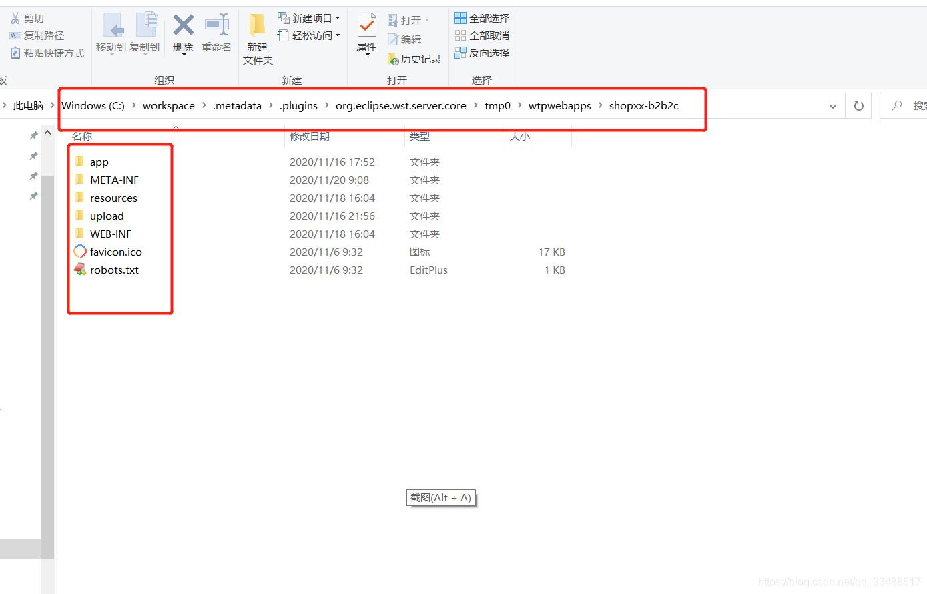Click Select none (全部取消)
The image size is (927, 594).
[482, 35]
